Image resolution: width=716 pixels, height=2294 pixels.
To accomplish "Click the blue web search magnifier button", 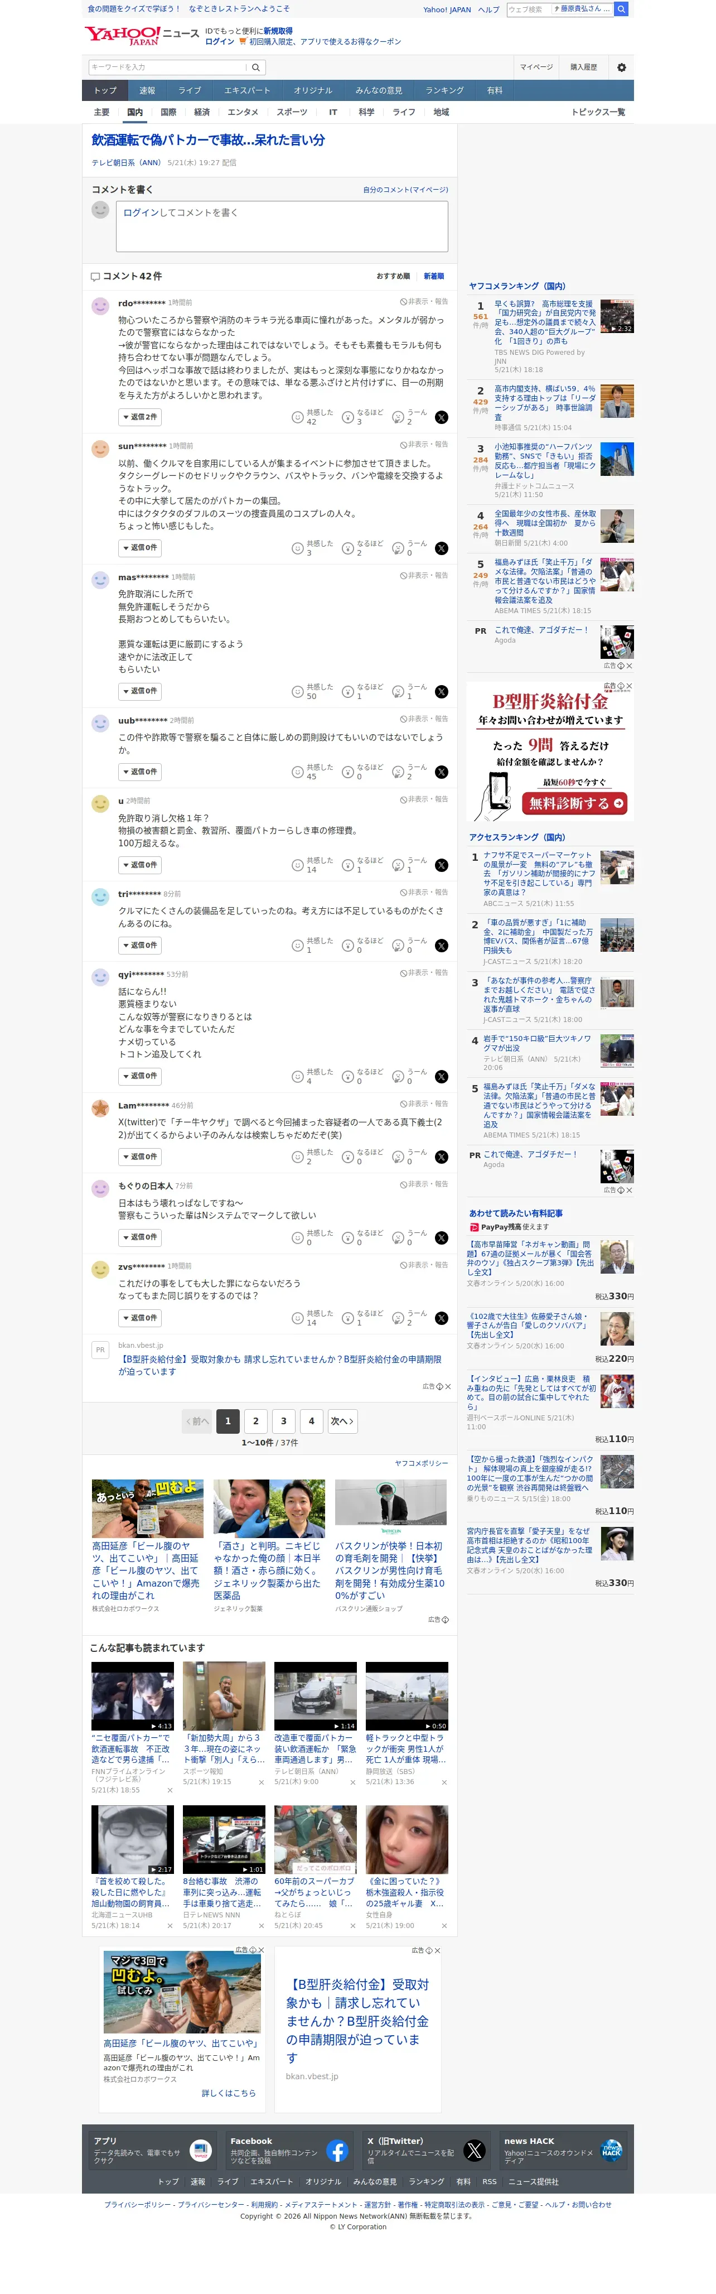I will click(x=622, y=9).
